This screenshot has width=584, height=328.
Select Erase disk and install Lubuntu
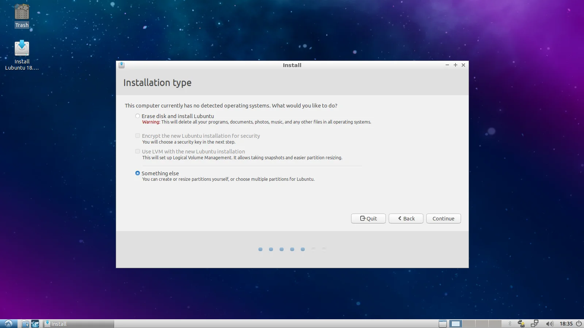(x=138, y=116)
